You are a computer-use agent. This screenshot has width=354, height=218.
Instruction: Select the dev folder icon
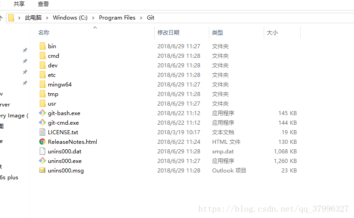click(x=42, y=66)
